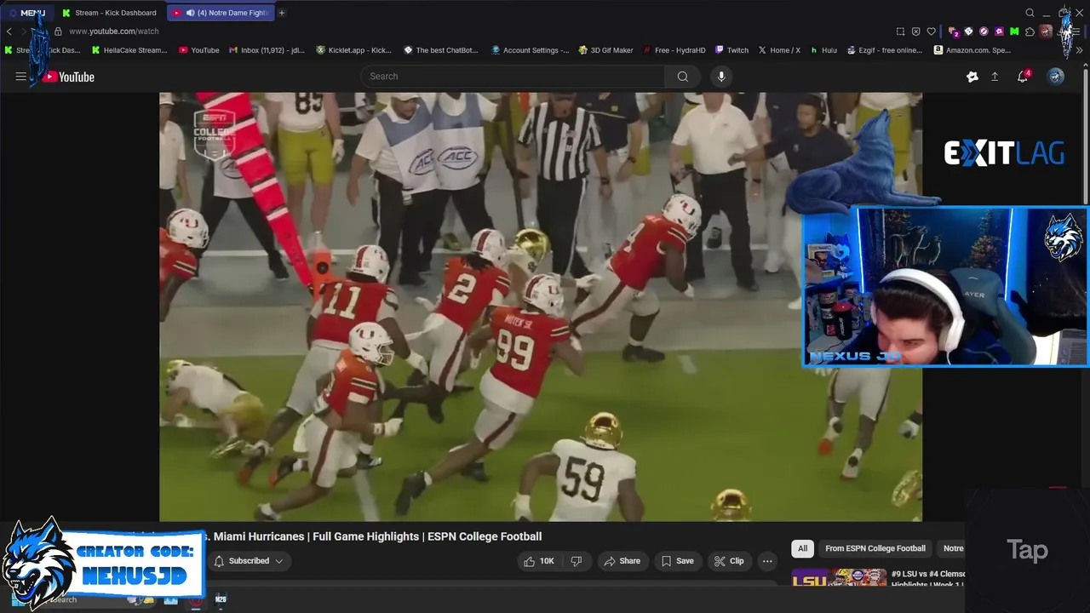Select the All filter chip
1090x613 pixels.
802,548
